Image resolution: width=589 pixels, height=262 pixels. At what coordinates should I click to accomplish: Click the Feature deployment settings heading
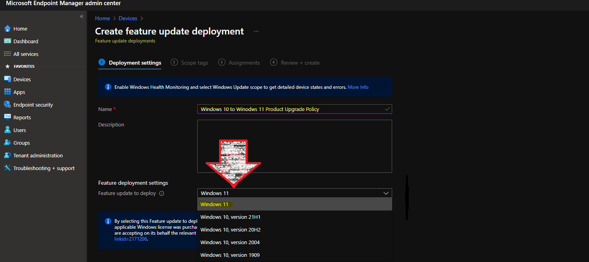click(133, 183)
